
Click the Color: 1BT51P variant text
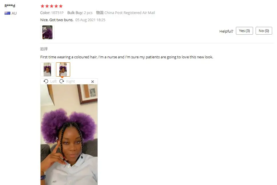[52, 13]
